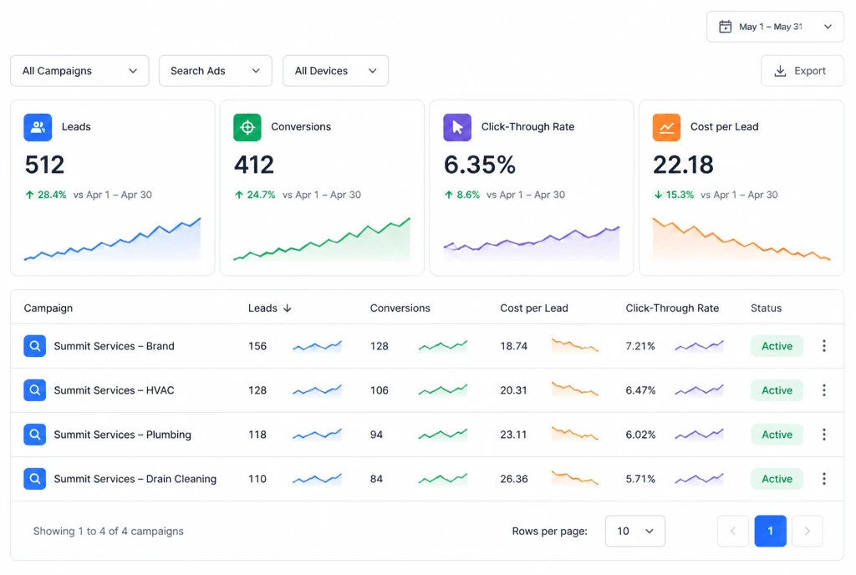Click the Summit Services – Brand campaign name

click(x=114, y=346)
